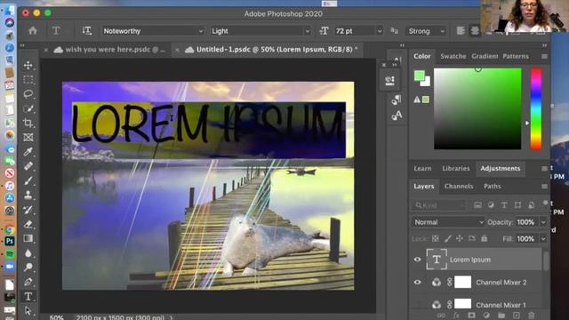Add layer style fx
Image resolution: width=569 pixels, height=320 pixels.
(x=456, y=316)
